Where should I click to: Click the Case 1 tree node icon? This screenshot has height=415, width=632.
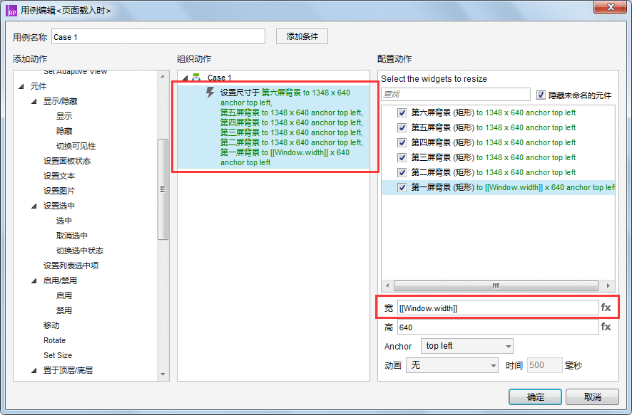pos(196,77)
